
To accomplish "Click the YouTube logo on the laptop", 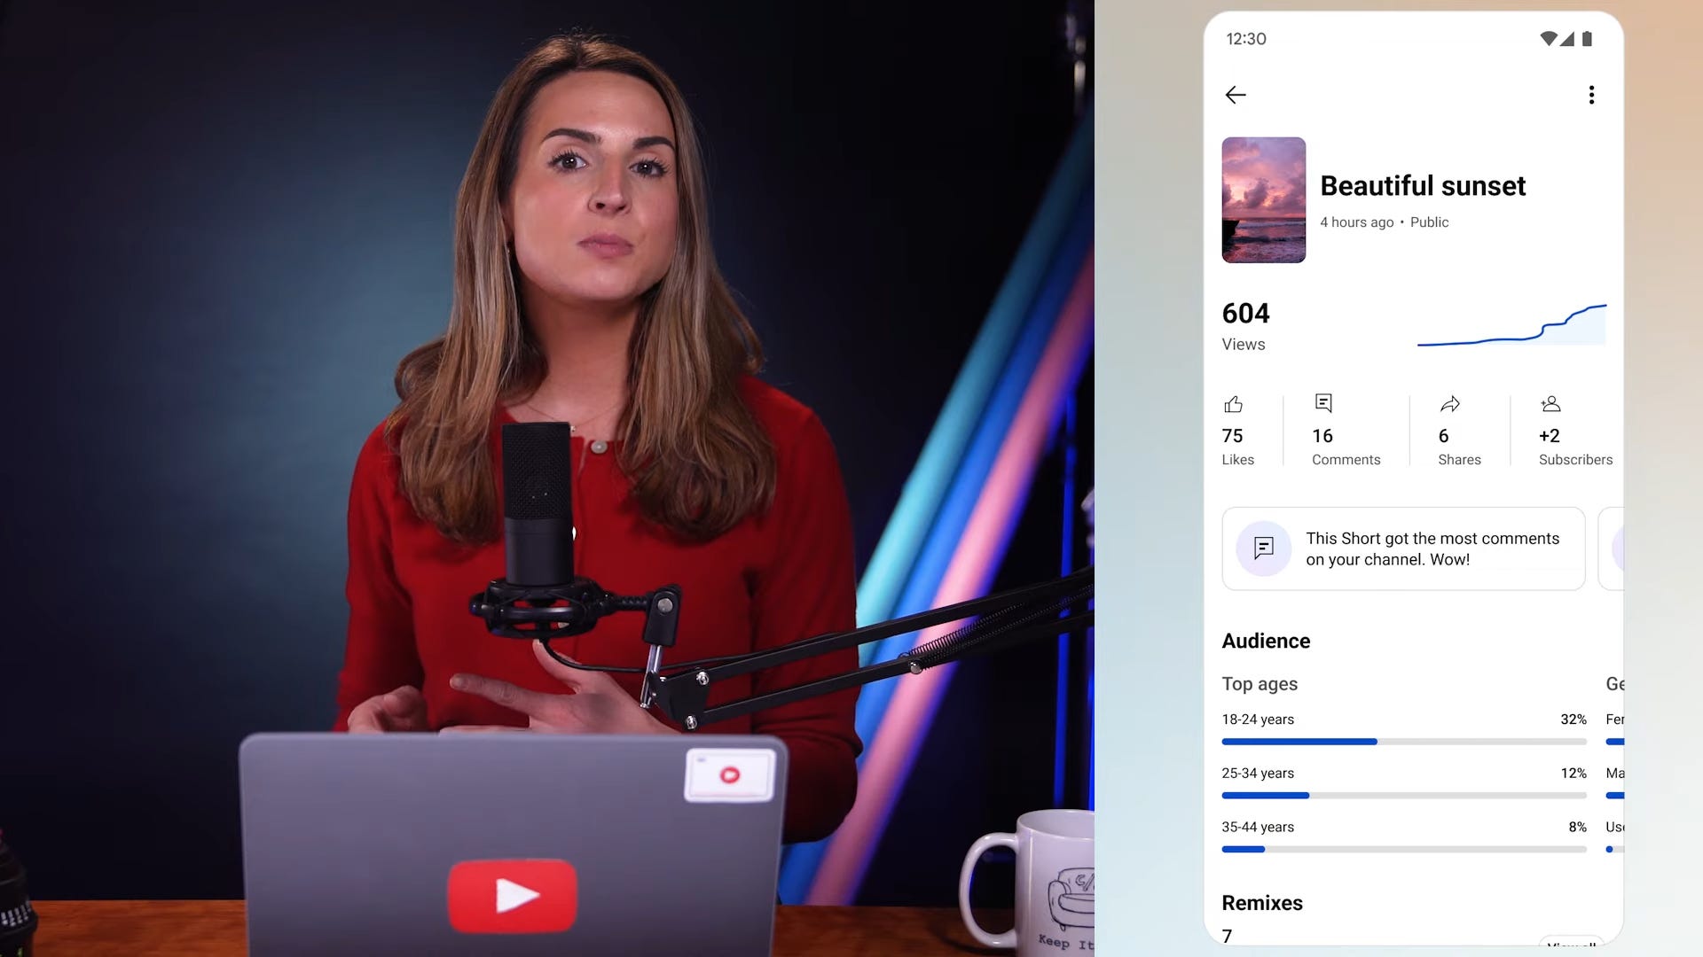I will [x=512, y=895].
